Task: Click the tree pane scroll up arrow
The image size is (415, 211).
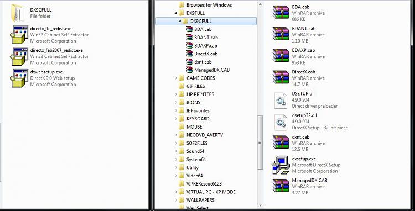Action: pos(260,4)
